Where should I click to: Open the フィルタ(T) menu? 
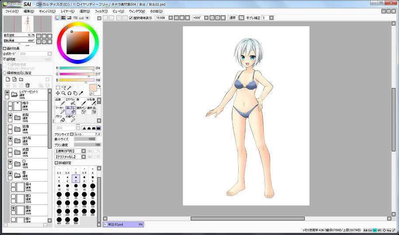coord(101,11)
